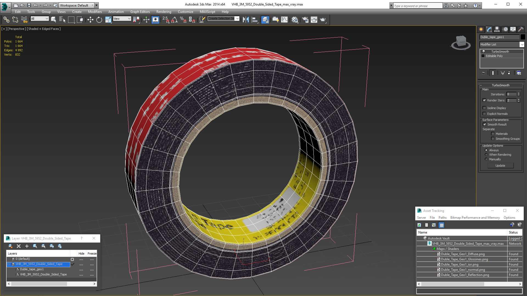The image size is (527, 296).
Task: Enable Separate by Smoothing Groups checkbox
Action: (493, 139)
